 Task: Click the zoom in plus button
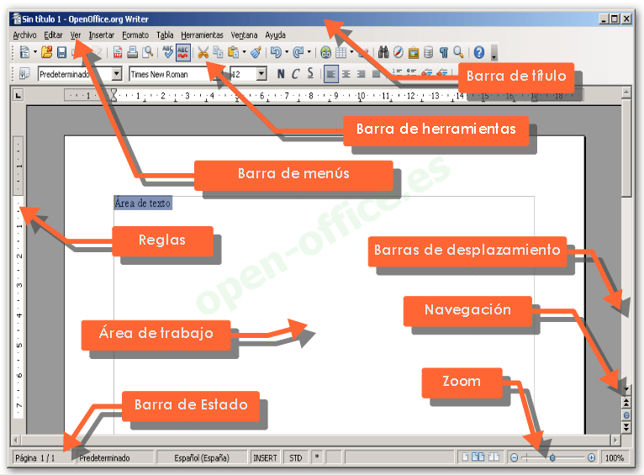(x=591, y=457)
